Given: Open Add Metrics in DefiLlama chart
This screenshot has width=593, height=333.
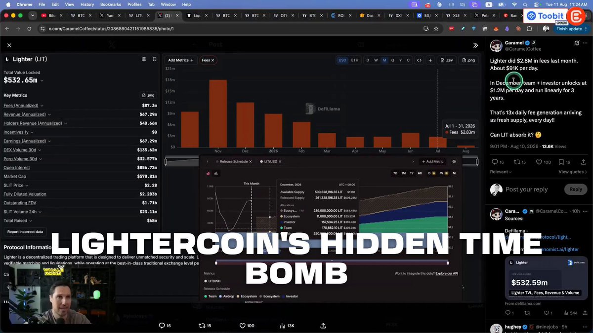Looking at the screenshot, I should coord(180,60).
